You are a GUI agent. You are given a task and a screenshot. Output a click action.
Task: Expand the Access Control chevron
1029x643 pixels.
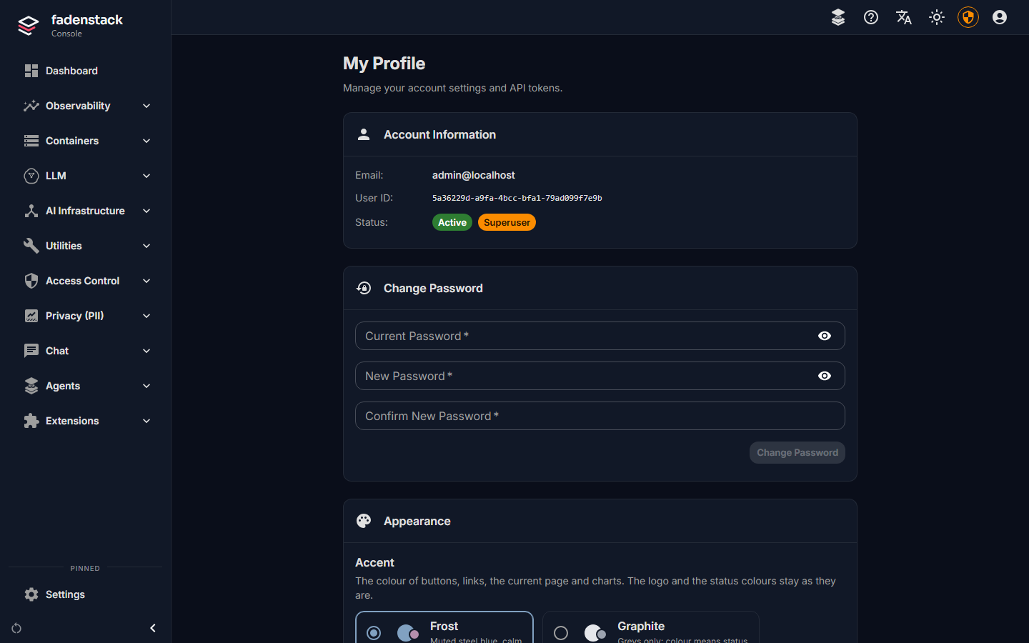pyautogui.click(x=146, y=281)
